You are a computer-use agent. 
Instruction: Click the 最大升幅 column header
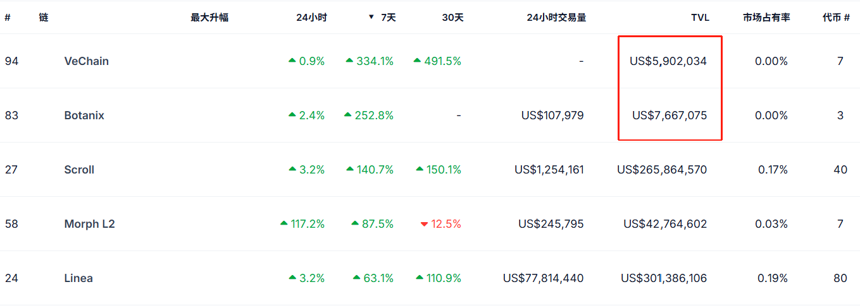tap(209, 18)
